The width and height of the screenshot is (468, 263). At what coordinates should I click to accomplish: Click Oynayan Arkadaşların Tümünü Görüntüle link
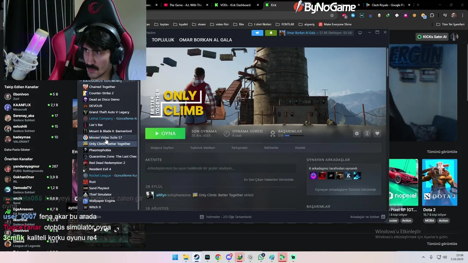coord(345,190)
